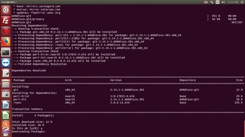Open LibreOffice Writer from the dock

[6, 105]
